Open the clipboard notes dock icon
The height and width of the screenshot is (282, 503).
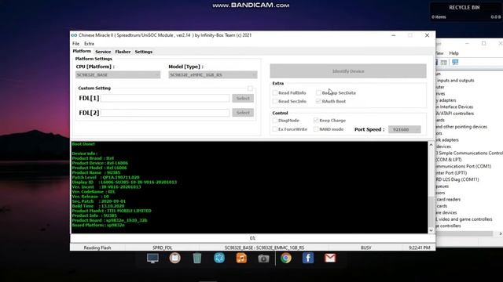(x=174, y=258)
